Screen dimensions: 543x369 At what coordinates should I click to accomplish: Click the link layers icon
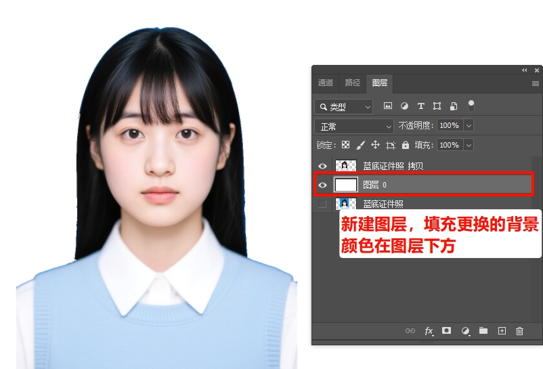click(x=410, y=331)
